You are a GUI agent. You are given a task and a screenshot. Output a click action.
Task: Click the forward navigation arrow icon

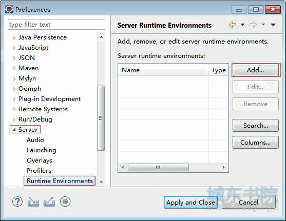(253, 25)
